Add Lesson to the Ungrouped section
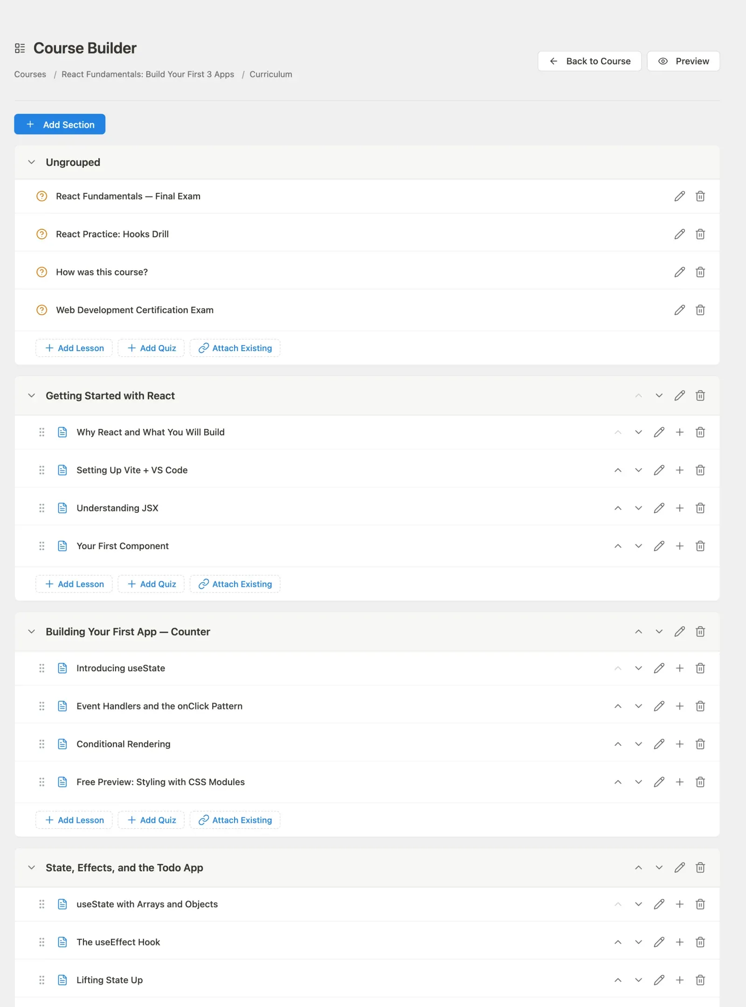The width and height of the screenshot is (746, 1007). [74, 348]
